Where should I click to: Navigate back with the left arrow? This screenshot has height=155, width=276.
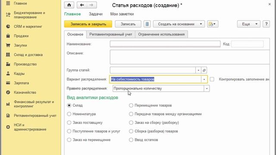tap(82, 5)
